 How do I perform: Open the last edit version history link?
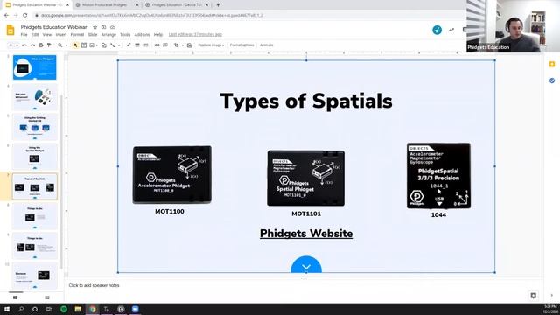195,35
